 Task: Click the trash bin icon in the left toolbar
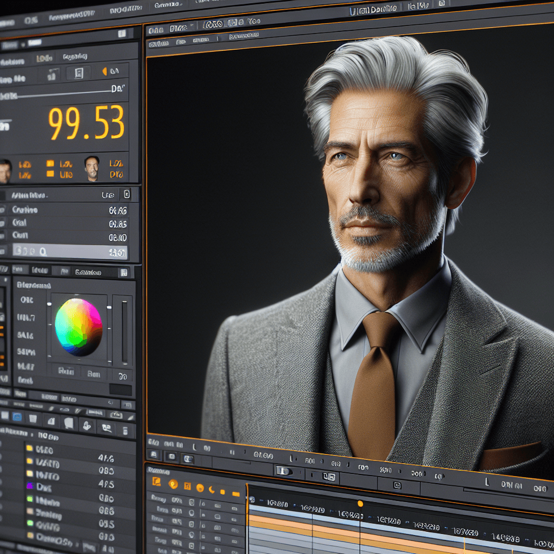(33, 419)
